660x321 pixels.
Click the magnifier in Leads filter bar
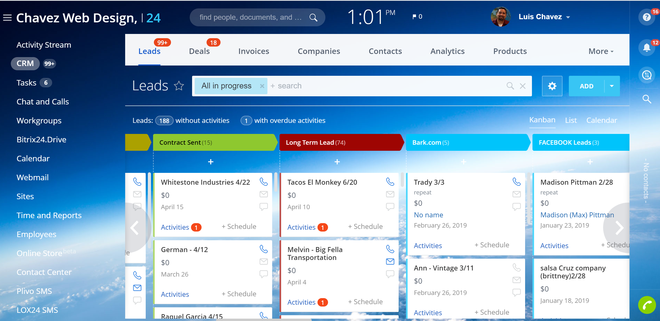[510, 86]
